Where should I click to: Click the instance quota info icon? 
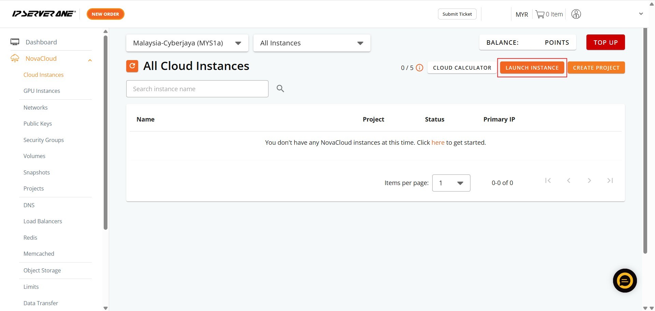coord(420,68)
